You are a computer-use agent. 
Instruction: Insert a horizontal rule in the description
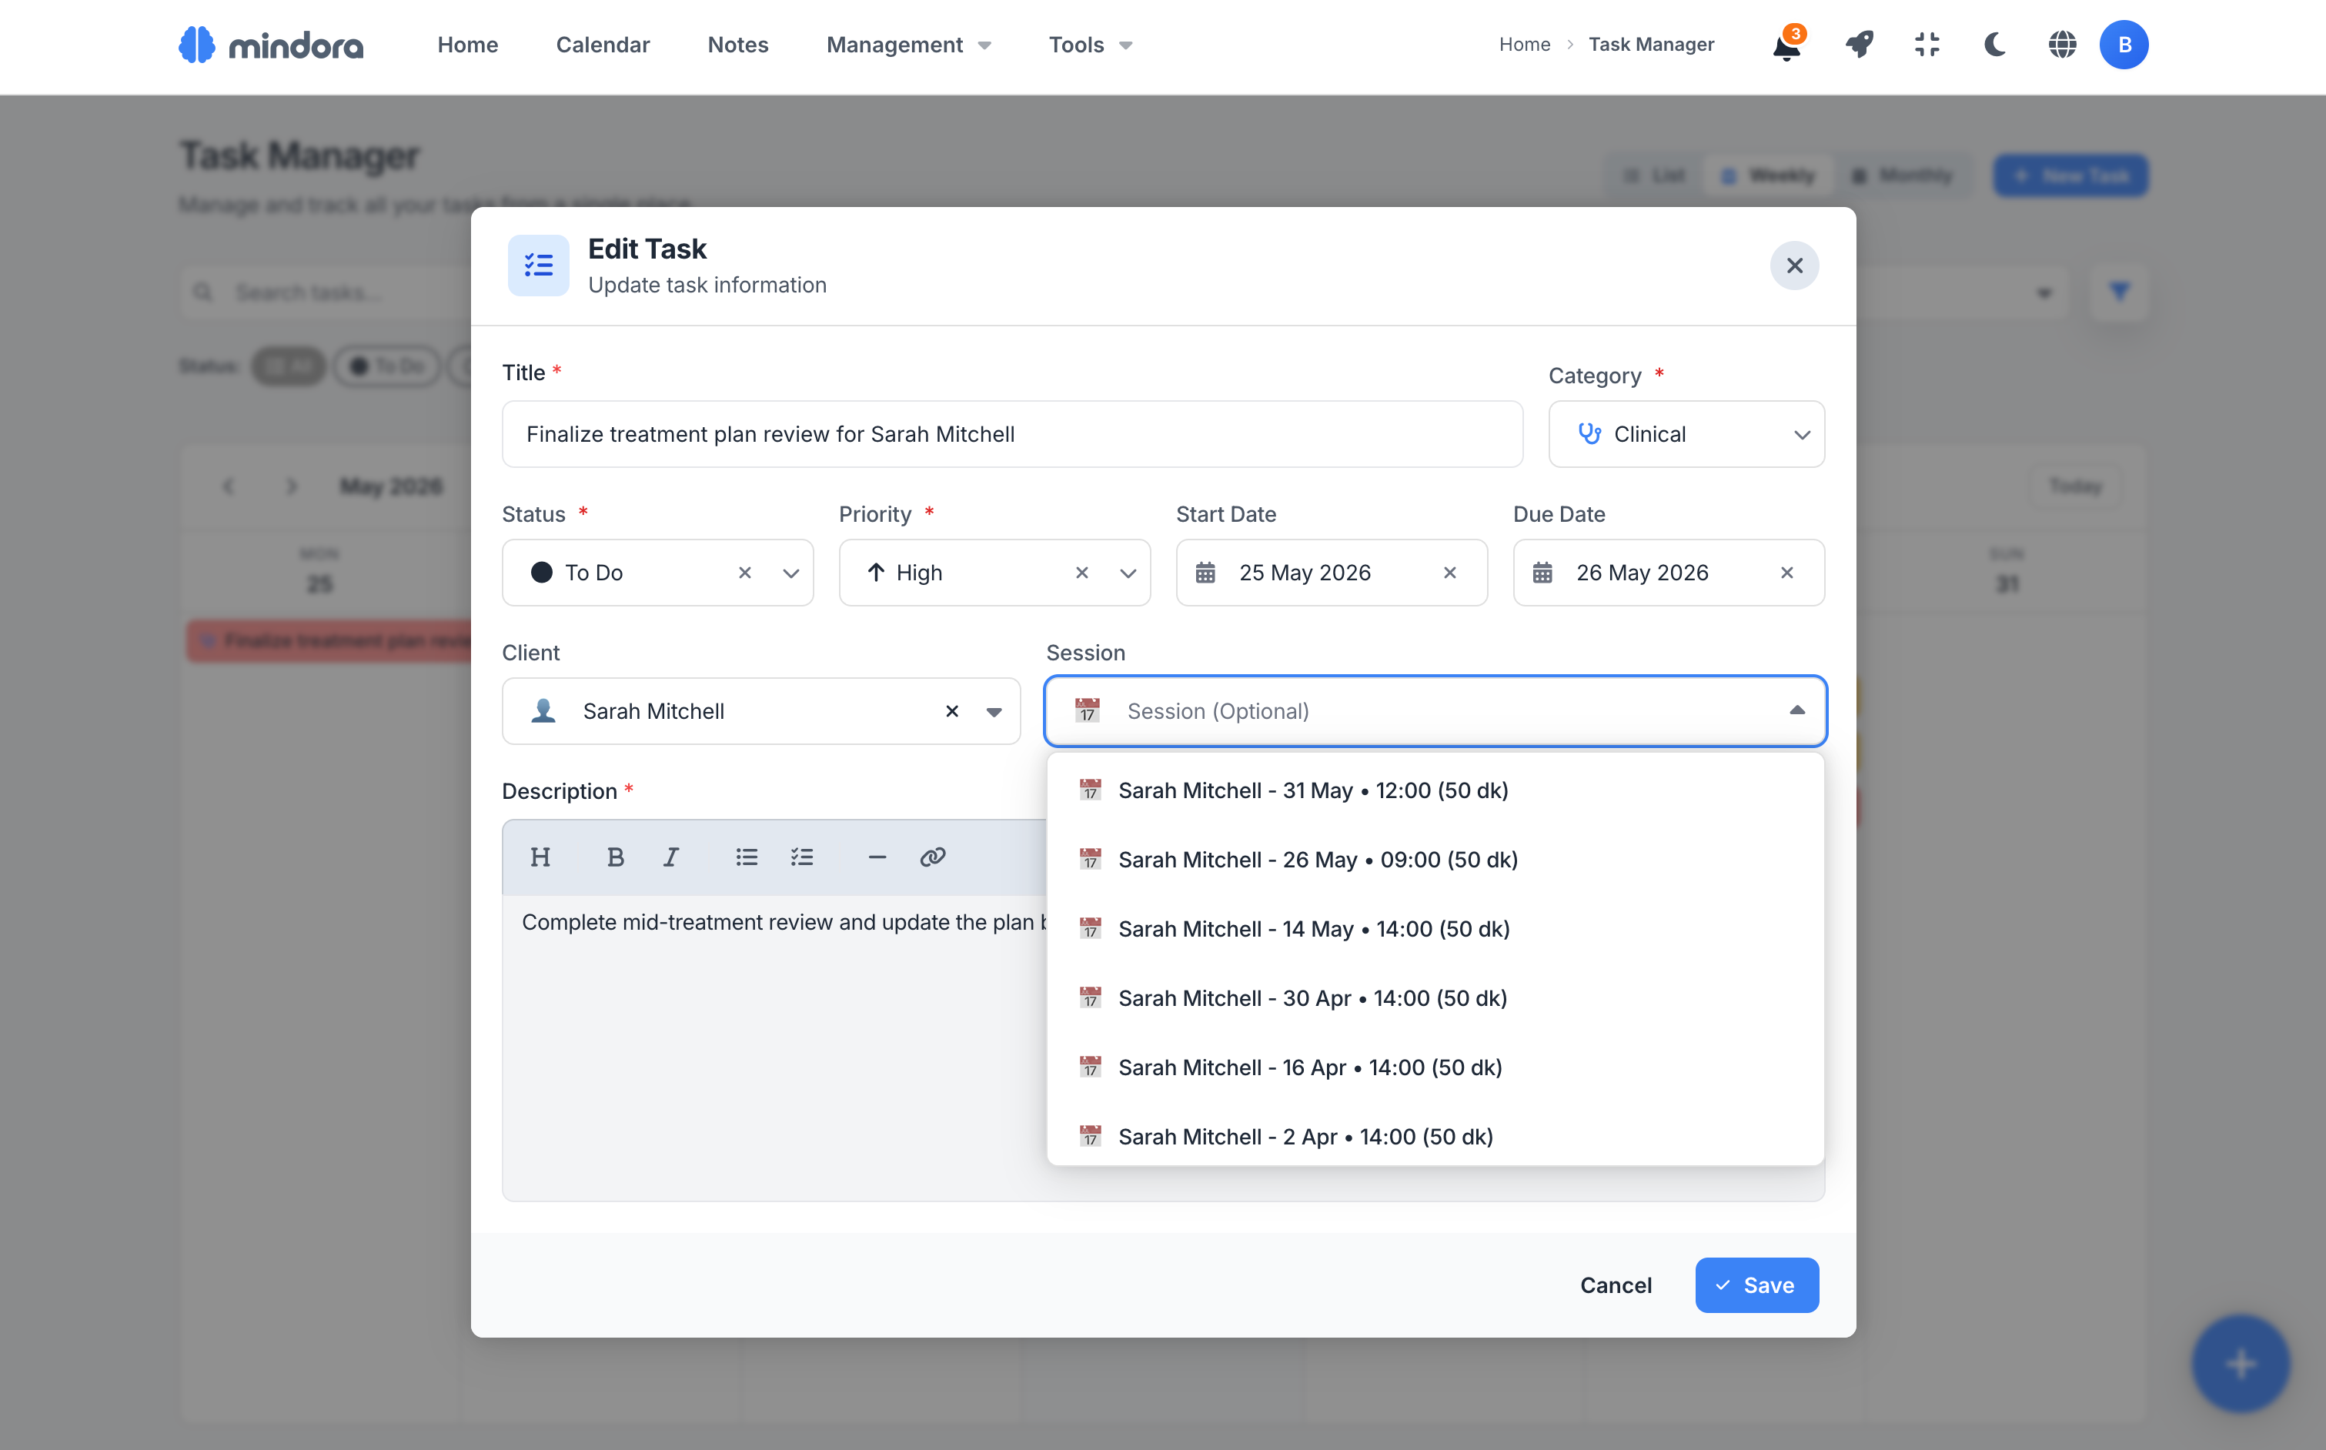click(877, 857)
